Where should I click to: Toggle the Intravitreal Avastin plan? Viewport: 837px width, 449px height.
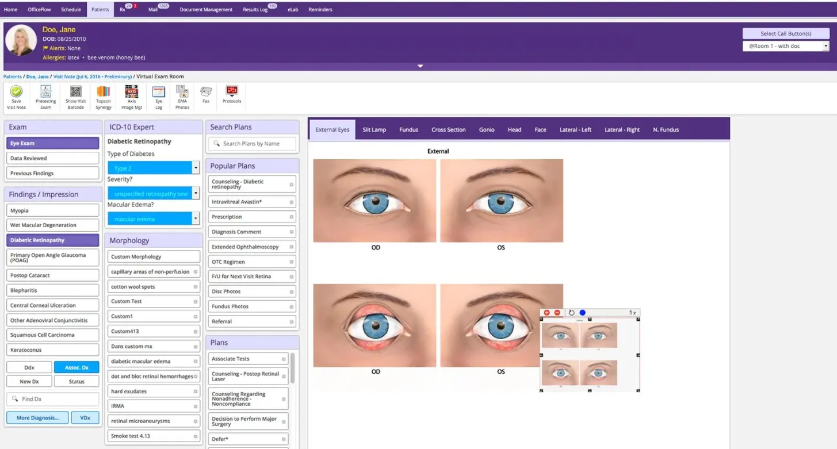pyautogui.click(x=251, y=202)
